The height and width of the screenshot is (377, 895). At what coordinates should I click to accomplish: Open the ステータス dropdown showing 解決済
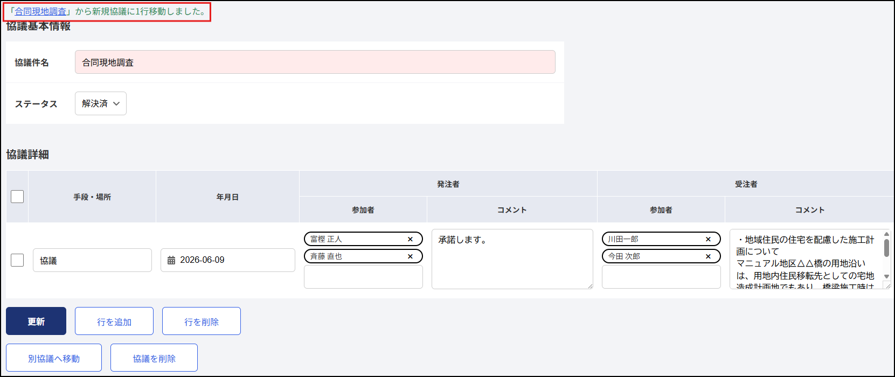point(101,103)
